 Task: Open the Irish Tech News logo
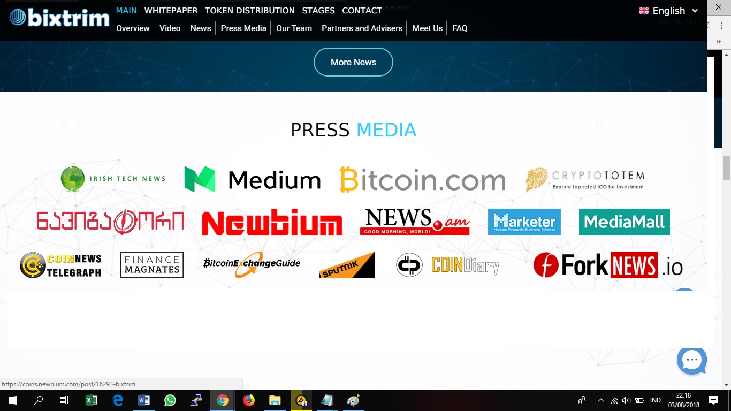point(113,179)
